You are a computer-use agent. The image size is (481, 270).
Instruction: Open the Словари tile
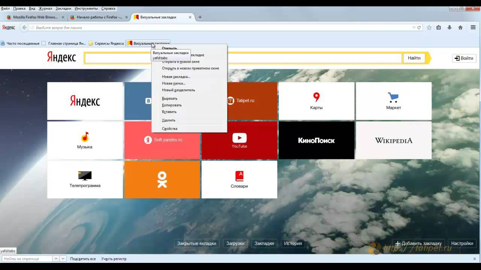[239, 179]
